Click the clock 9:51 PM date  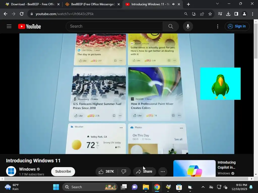click(239, 187)
